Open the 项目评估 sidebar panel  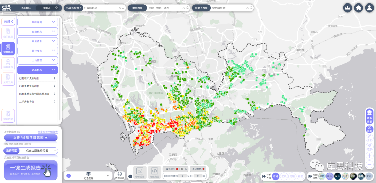[8, 64]
